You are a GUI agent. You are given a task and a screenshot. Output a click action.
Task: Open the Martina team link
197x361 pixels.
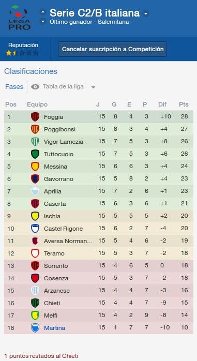54,328
